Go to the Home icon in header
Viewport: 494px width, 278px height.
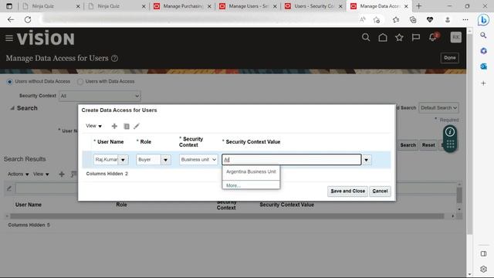point(383,38)
